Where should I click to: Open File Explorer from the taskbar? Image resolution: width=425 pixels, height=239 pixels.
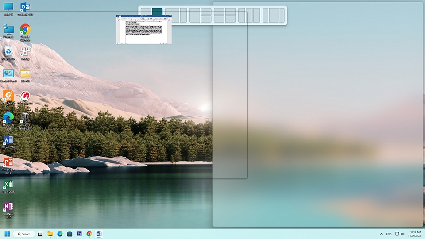[x=50, y=234]
